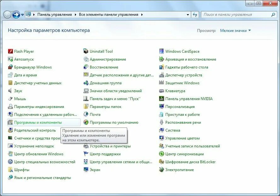The width and height of the screenshot is (280, 196).
Task: Expand the arrow after the computer icon in address bar
Action: 34,15
